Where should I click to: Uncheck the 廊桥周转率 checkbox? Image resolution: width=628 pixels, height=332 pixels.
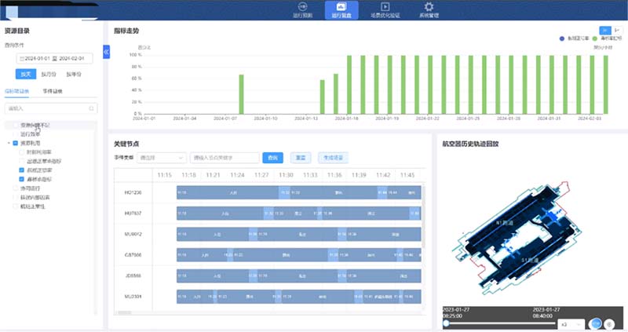pyautogui.click(x=23, y=170)
